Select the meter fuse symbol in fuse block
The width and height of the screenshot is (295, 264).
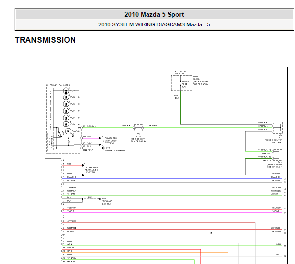click(181, 83)
